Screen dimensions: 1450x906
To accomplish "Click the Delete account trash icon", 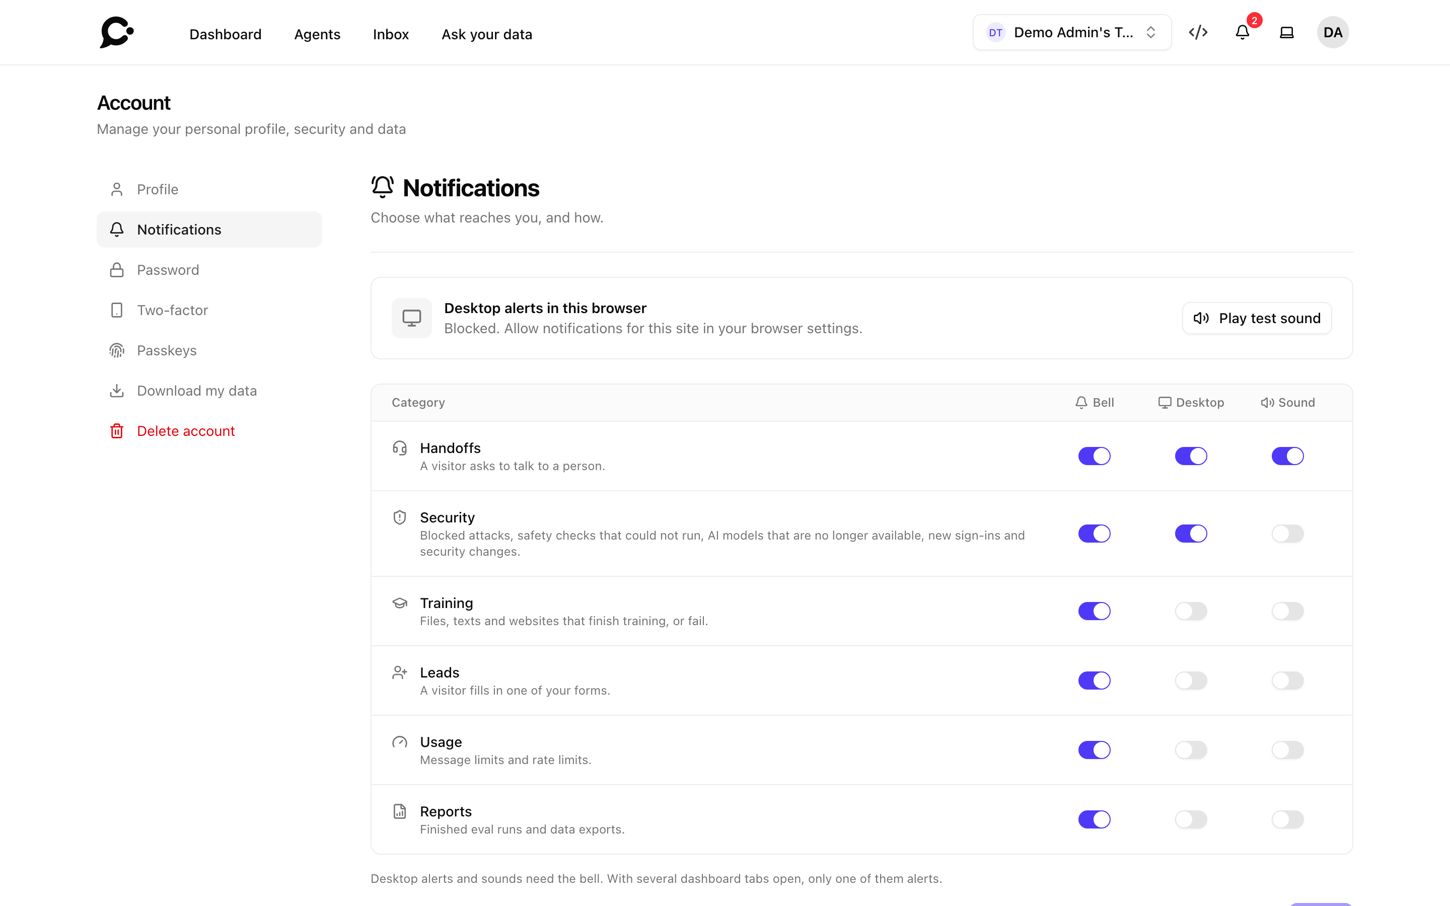I will pyautogui.click(x=117, y=431).
